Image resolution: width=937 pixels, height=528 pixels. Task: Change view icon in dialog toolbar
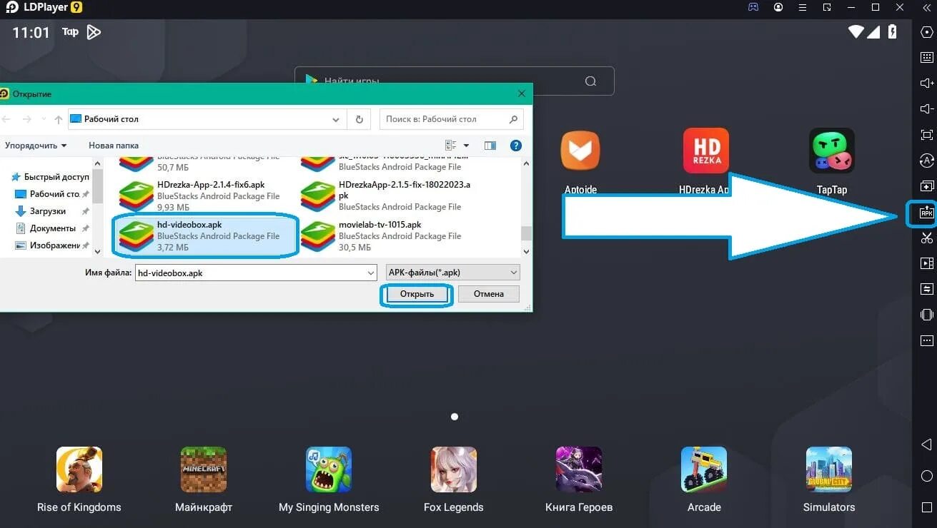point(450,145)
